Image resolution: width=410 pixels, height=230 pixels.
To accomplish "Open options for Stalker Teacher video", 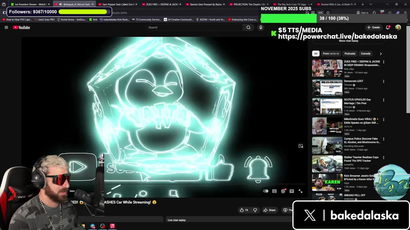I will (x=383, y=157).
